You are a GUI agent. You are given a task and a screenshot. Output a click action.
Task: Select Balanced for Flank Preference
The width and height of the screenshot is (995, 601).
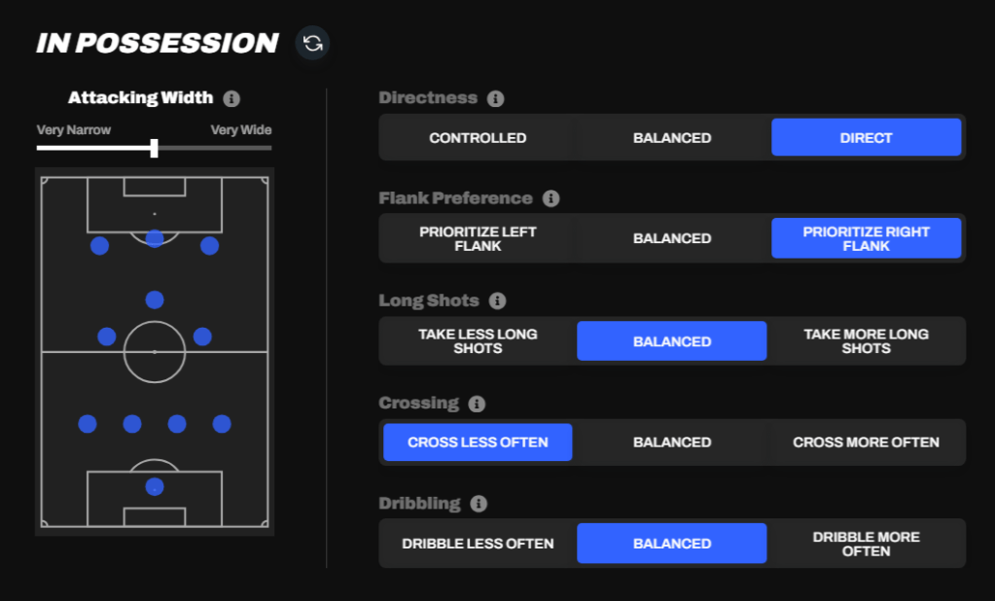click(672, 239)
